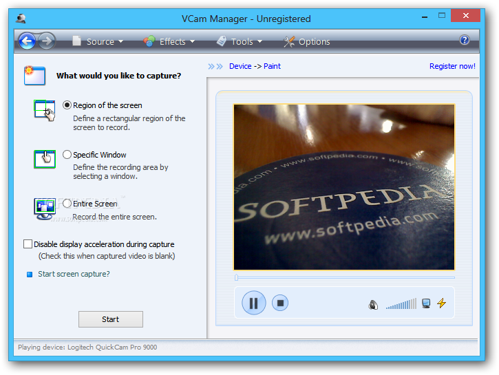The image size is (499, 375).
Task: Click 'What would you like to capture?' heading
Action: pyautogui.click(x=118, y=76)
